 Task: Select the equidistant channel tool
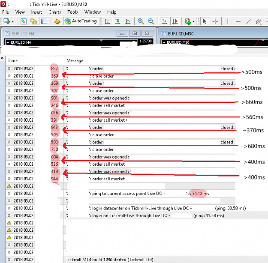pyautogui.click(x=259, y=21)
